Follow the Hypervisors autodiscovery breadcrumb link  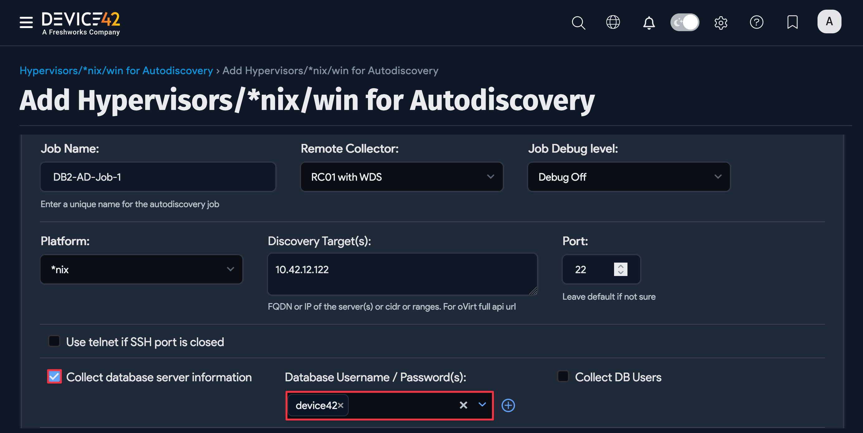coord(116,70)
